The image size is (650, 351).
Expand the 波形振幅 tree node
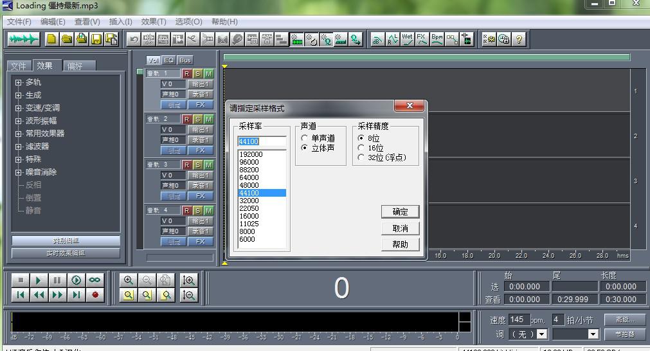pos(18,121)
